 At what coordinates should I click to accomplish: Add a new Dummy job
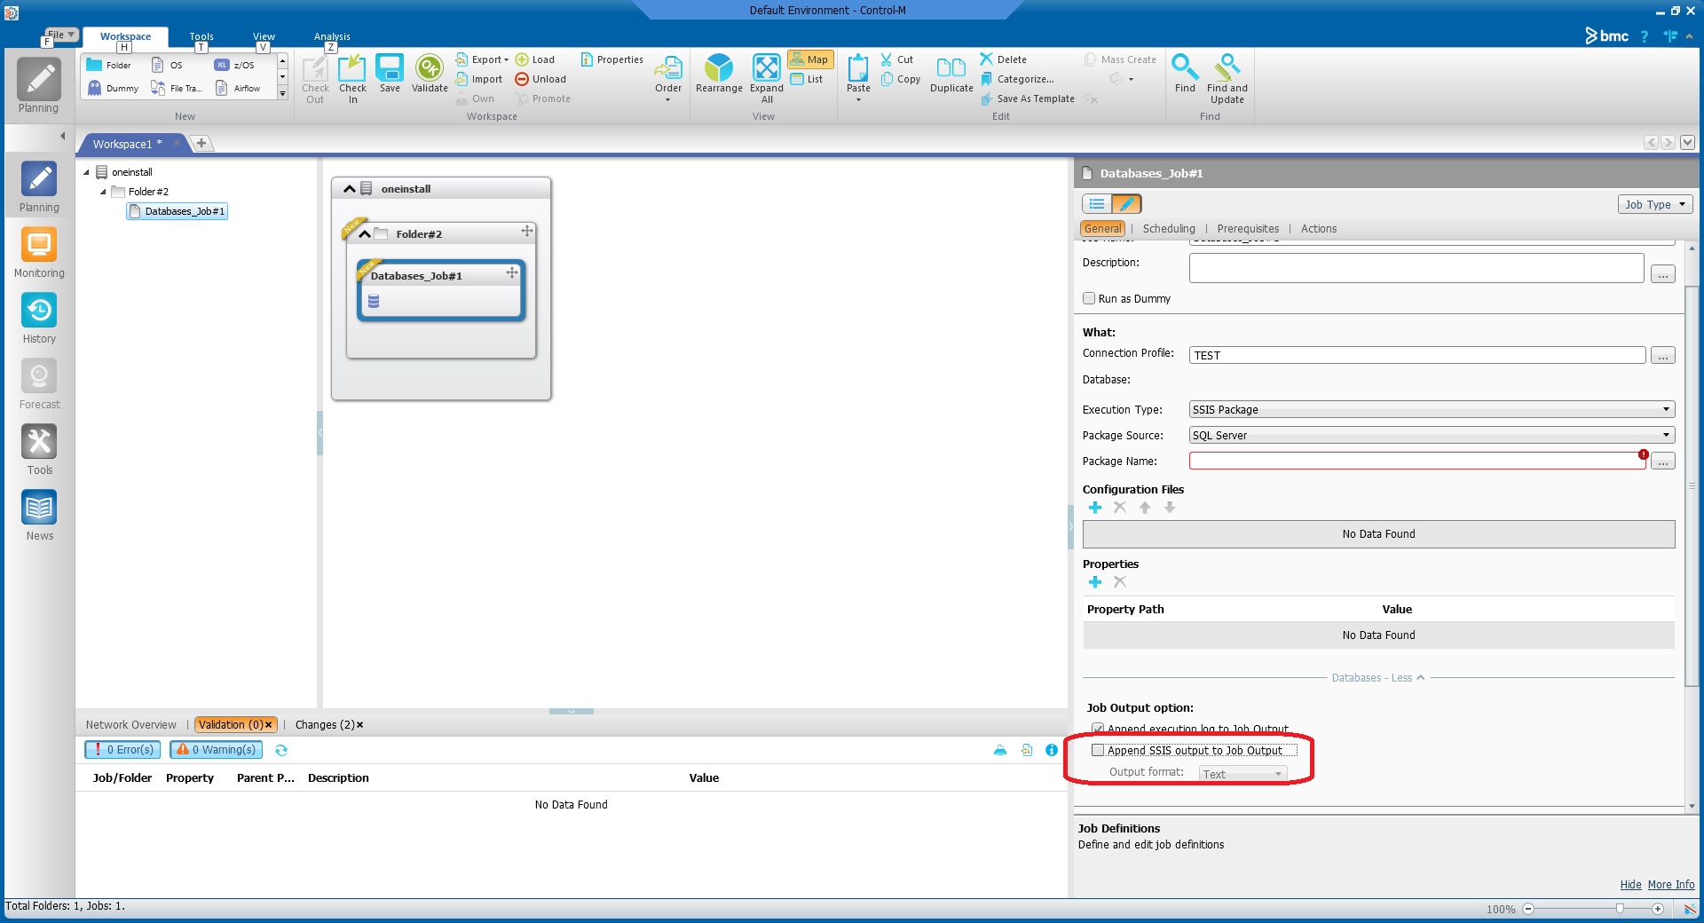tap(113, 88)
